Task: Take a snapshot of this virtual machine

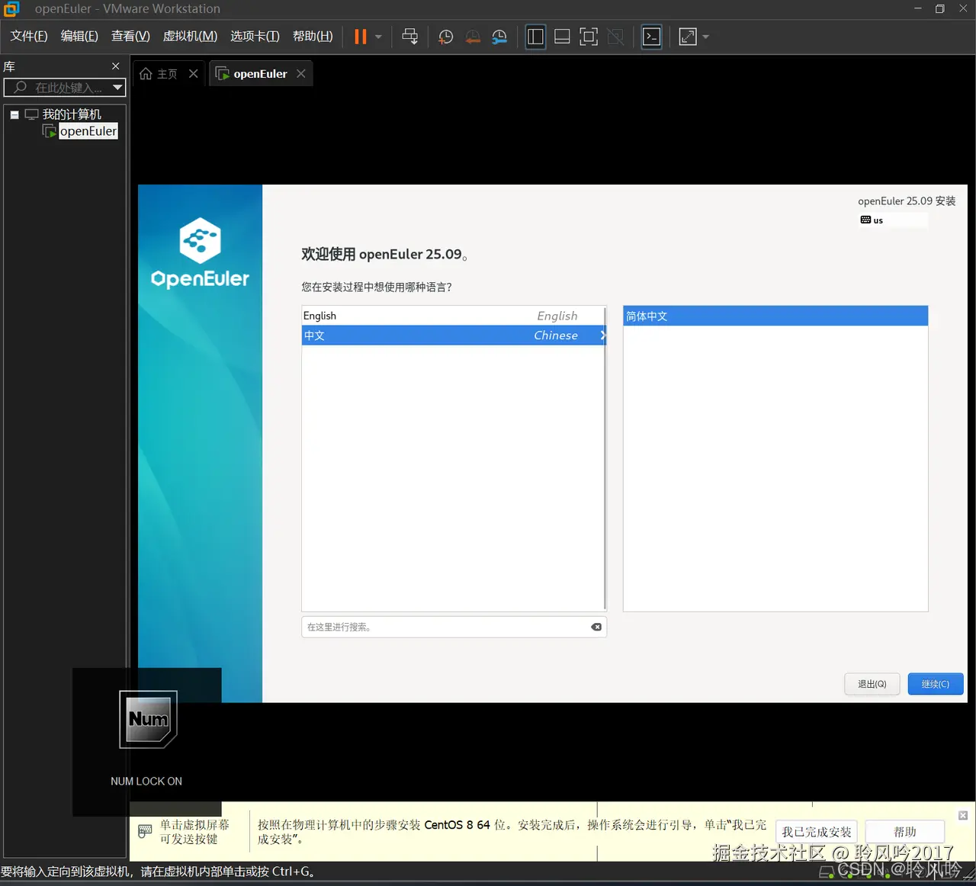Action: click(x=446, y=37)
